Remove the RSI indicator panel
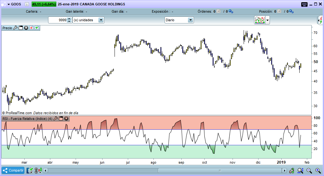Screen dimensions: 324x176 (x=66, y=119)
